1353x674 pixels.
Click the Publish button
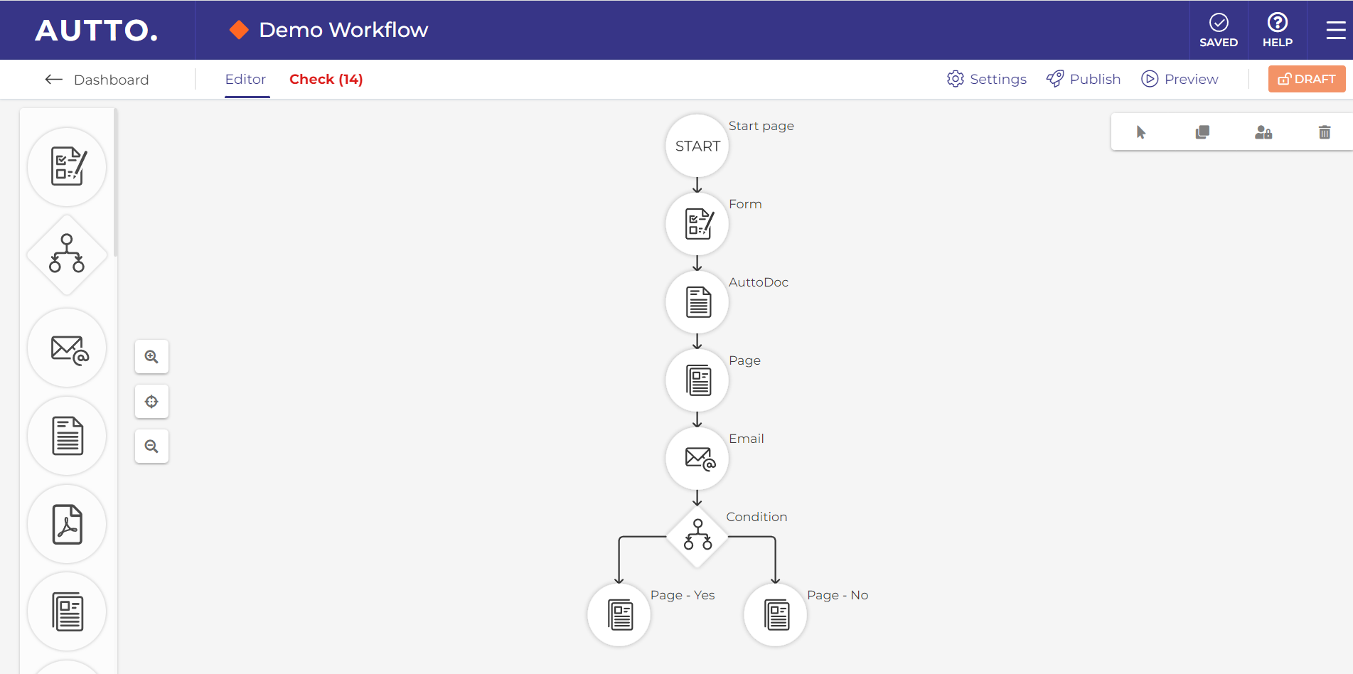[1084, 79]
